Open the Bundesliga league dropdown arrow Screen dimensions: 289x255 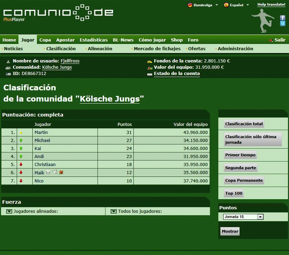point(217,5)
